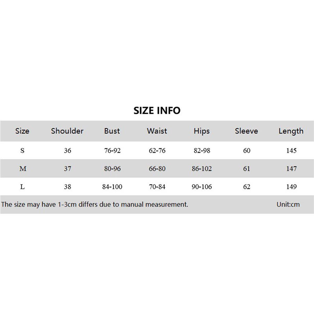The width and height of the screenshot is (314, 314).
Task: Select the length value 145
Action: [x=291, y=150]
